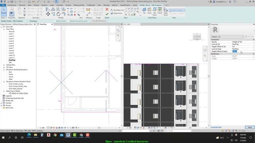Open the Massing & Site ribbon tab

[79, 5]
